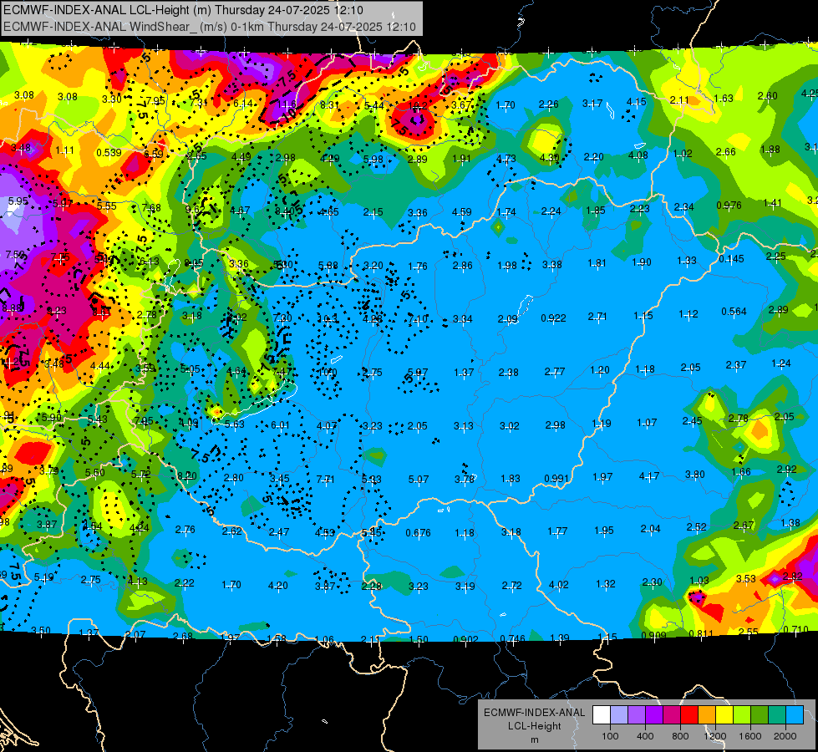The height and width of the screenshot is (752, 818).
Task: Click the LCL-Height header line at top
Action: pyautogui.click(x=183, y=10)
